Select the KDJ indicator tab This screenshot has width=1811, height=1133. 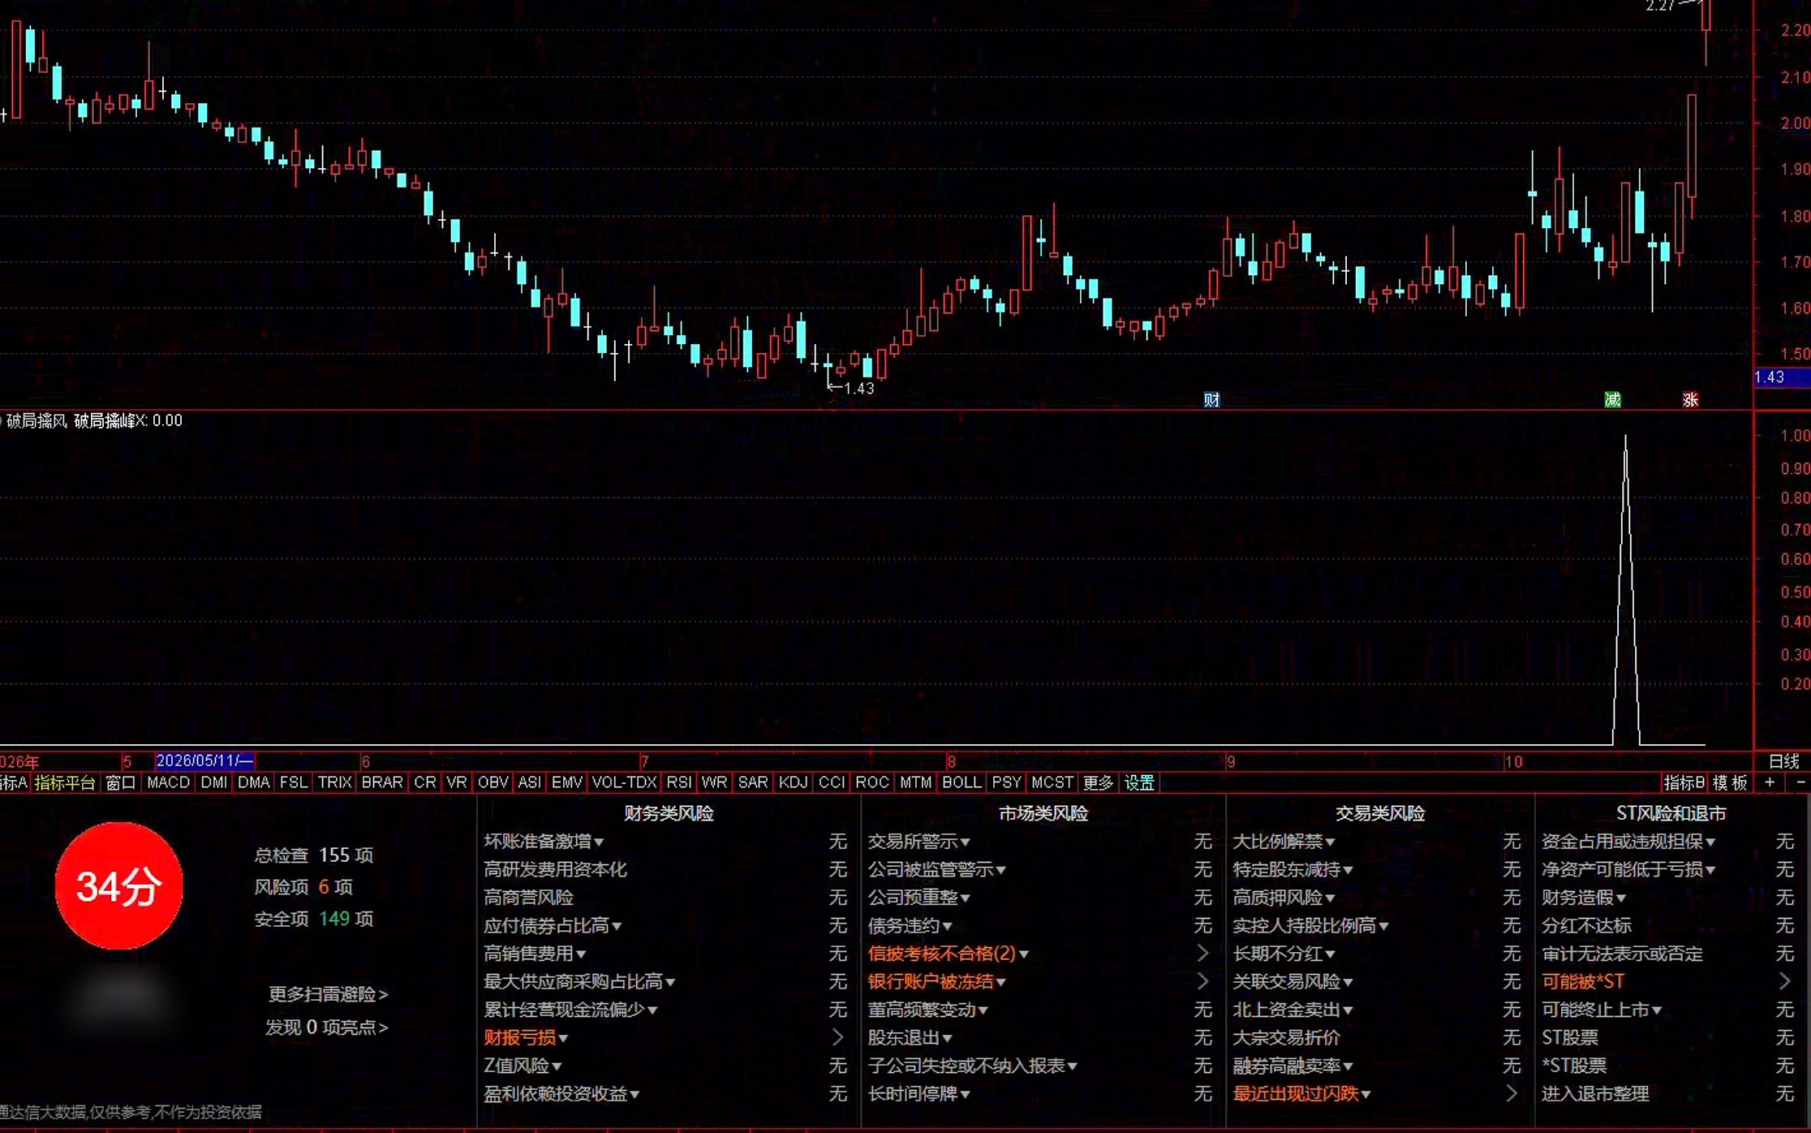click(793, 782)
